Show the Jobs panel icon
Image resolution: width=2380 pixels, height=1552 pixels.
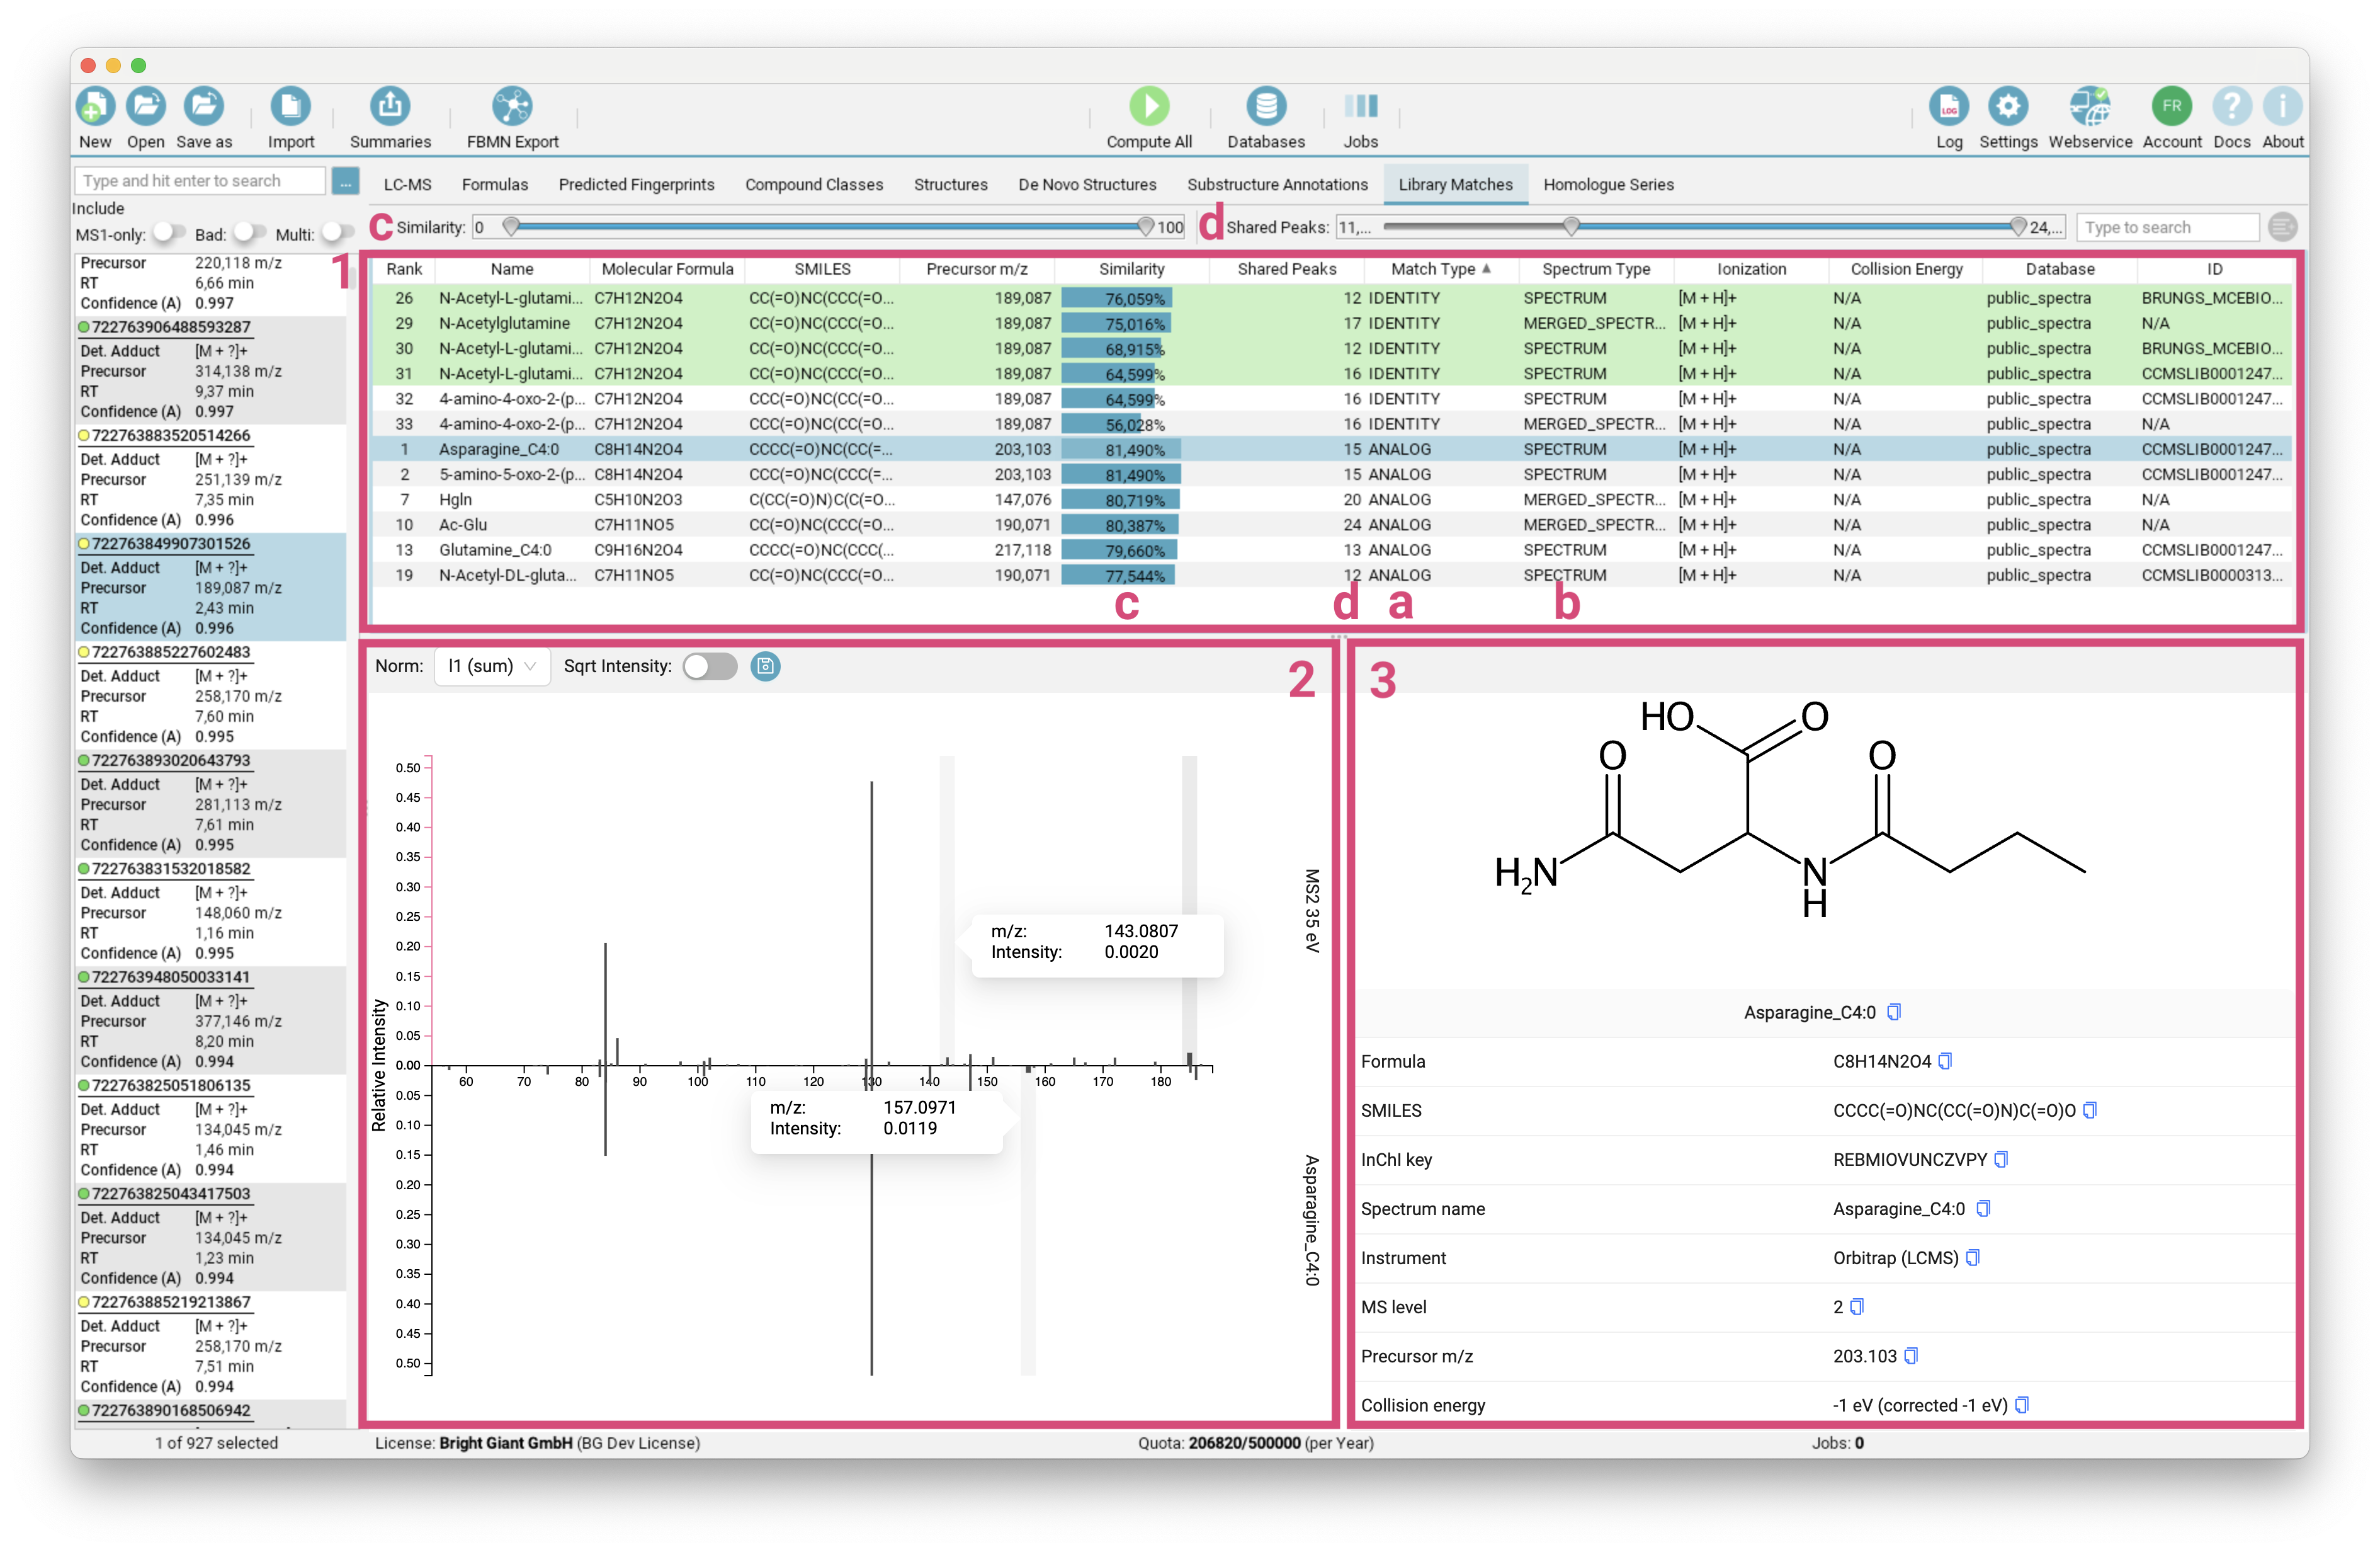point(1360,105)
